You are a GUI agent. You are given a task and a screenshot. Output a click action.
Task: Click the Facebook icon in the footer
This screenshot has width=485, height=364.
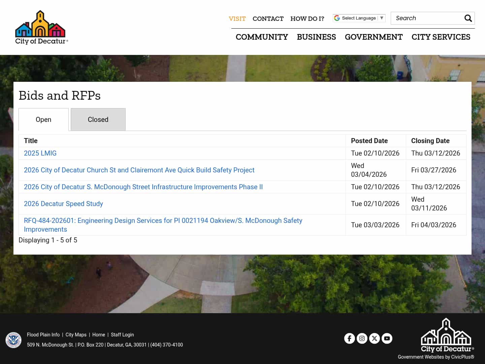click(350, 338)
